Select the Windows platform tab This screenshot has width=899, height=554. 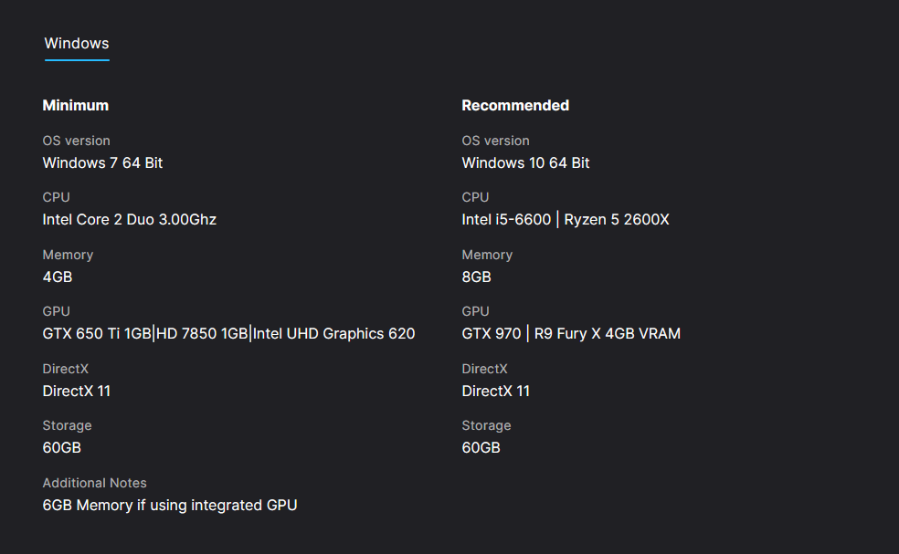click(x=77, y=44)
